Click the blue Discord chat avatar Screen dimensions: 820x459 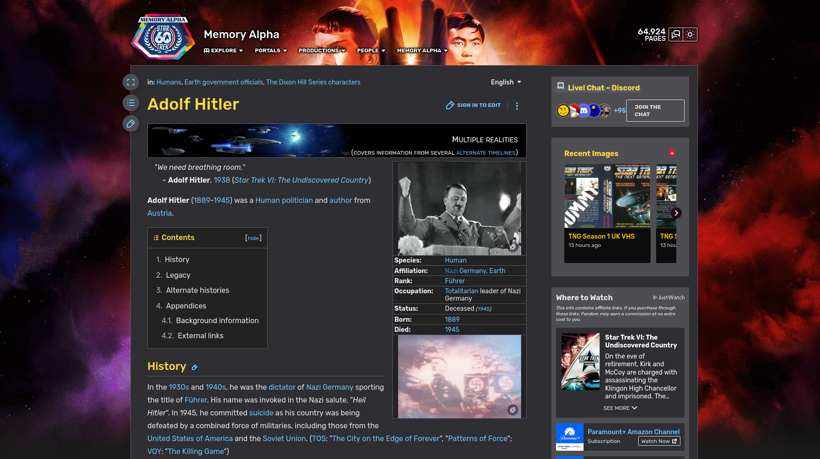tap(584, 111)
